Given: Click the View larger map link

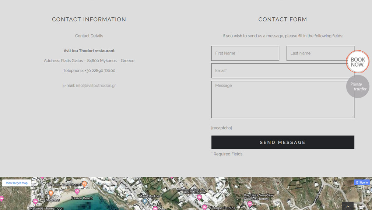Looking at the screenshot, I should (x=17, y=183).
